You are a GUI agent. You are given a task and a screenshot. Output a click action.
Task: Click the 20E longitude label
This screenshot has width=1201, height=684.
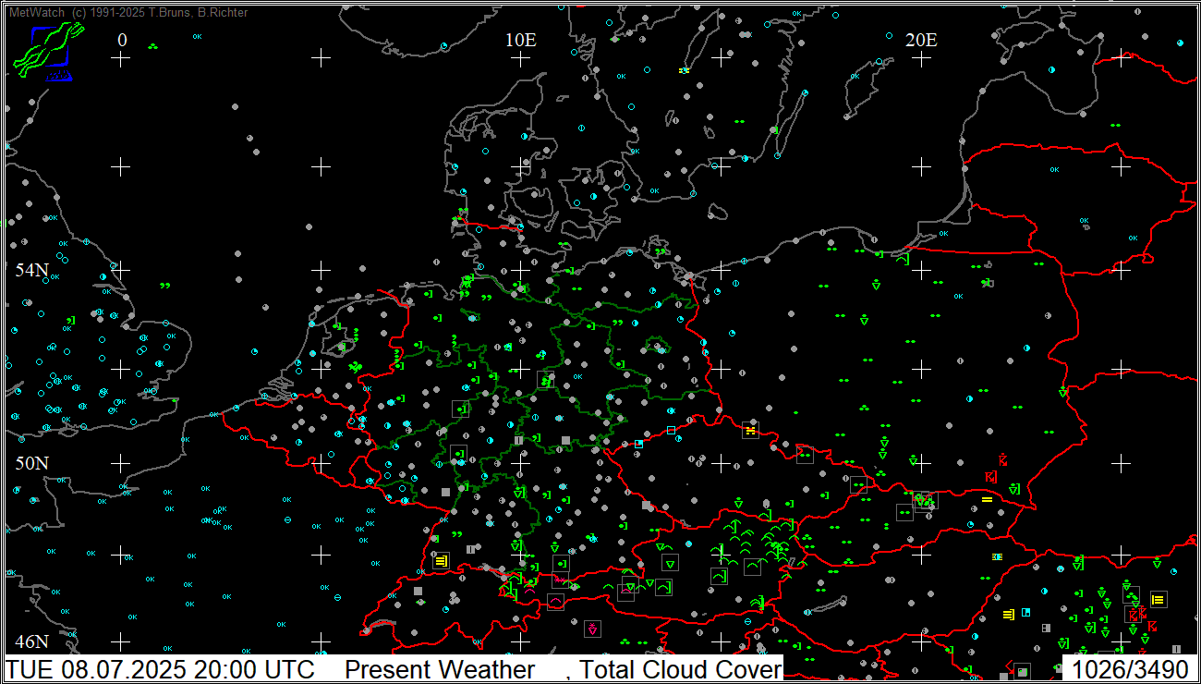(921, 40)
